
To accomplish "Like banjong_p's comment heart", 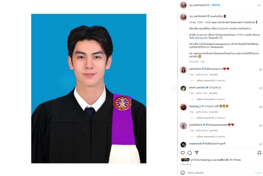I will 260,107.
